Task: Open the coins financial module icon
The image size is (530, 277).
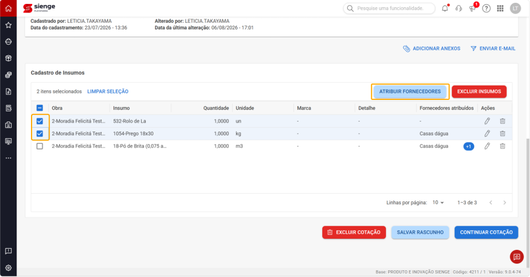Action: (x=8, y=75)
